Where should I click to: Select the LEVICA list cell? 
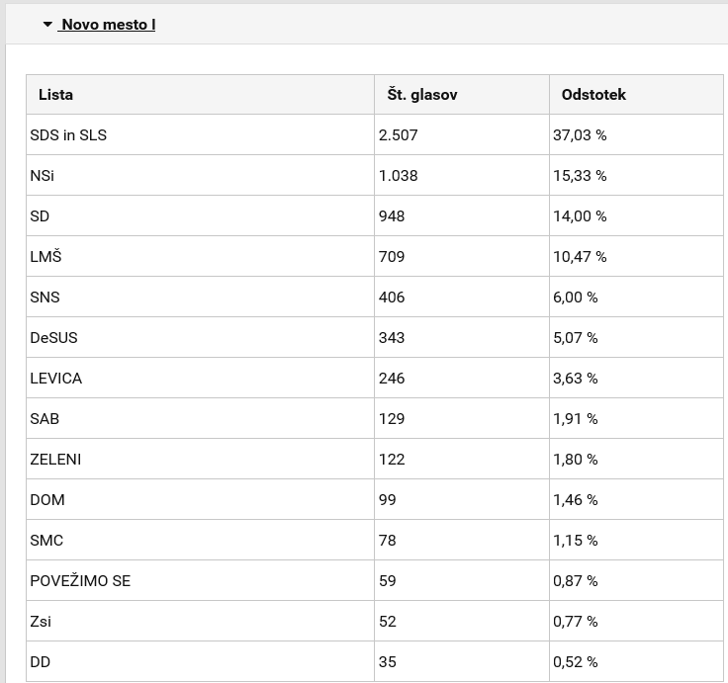pos(201,379)
